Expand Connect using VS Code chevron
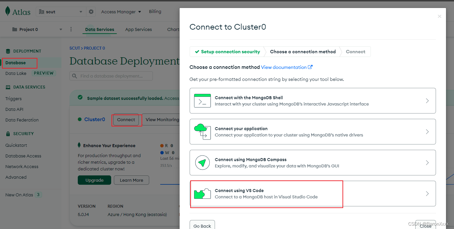This screenshot has height=229, width=454. point(427,193)
